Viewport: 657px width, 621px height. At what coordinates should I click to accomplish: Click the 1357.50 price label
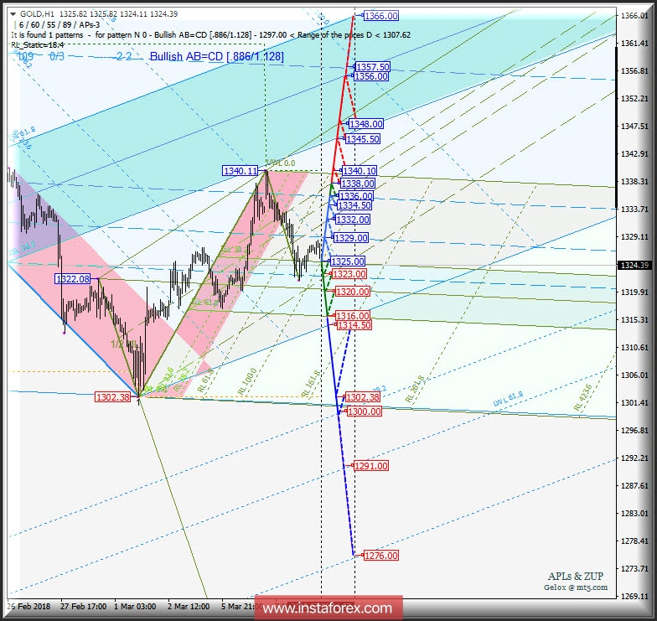pyautogui.click(x=372, y=67)
